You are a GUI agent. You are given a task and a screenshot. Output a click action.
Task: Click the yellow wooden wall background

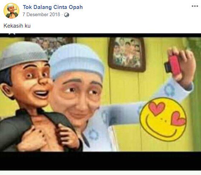pos(128,135)
